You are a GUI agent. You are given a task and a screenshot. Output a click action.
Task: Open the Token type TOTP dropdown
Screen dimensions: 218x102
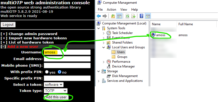click(x=56, y=91)
